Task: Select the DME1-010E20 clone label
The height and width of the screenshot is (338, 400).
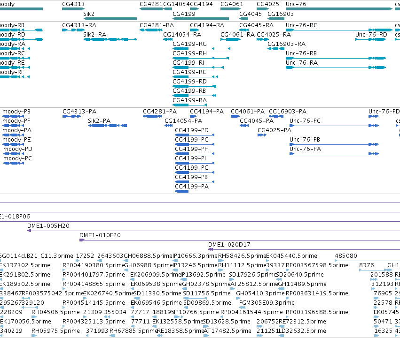Action: [x=100, y=235]
